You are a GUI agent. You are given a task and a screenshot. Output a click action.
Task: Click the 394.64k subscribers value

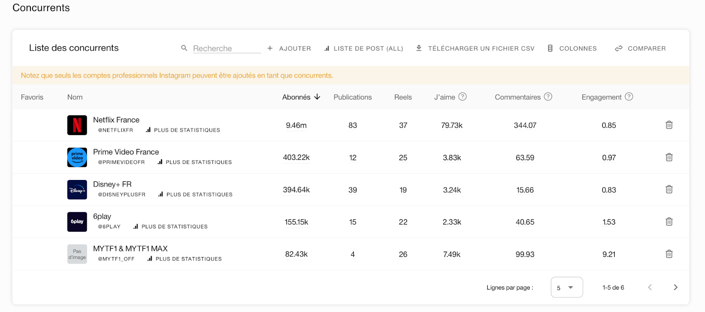296,190
